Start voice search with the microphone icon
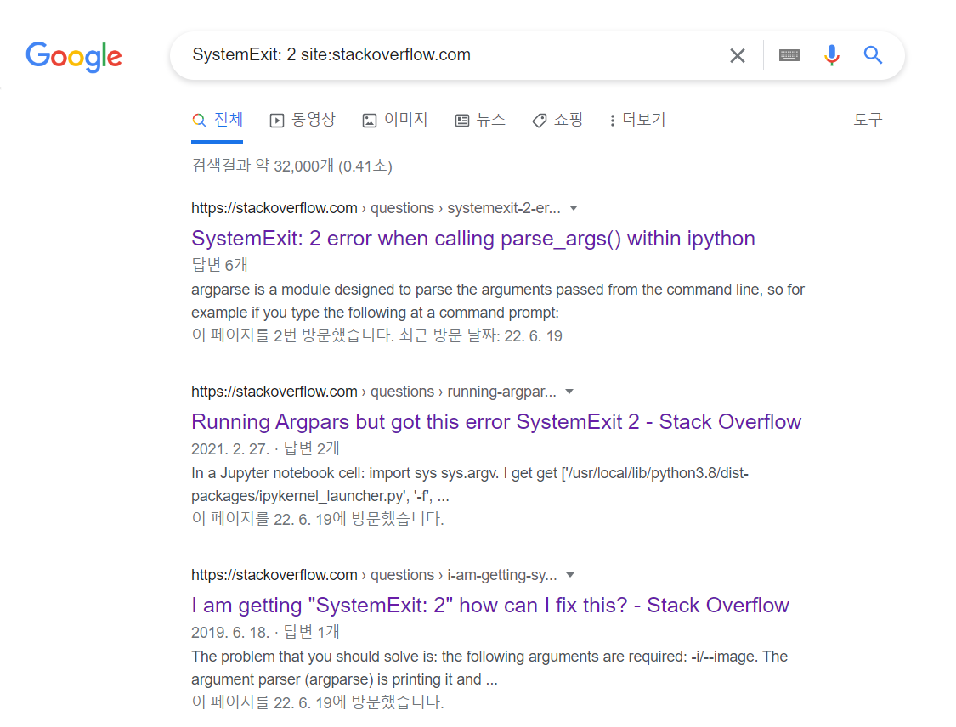956x727 pixels. coord(832,55)
